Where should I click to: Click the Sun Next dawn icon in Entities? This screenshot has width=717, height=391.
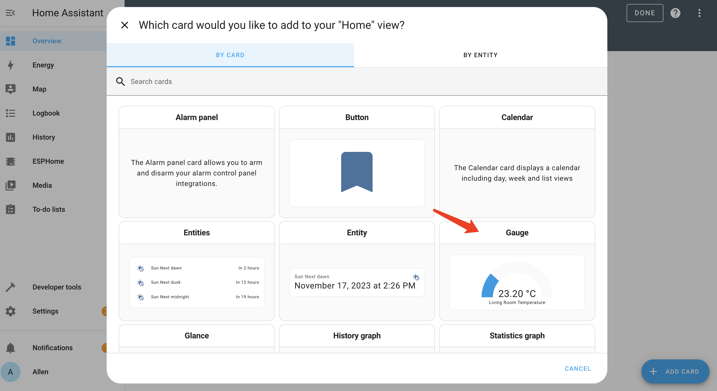click(x=140, y=268)
